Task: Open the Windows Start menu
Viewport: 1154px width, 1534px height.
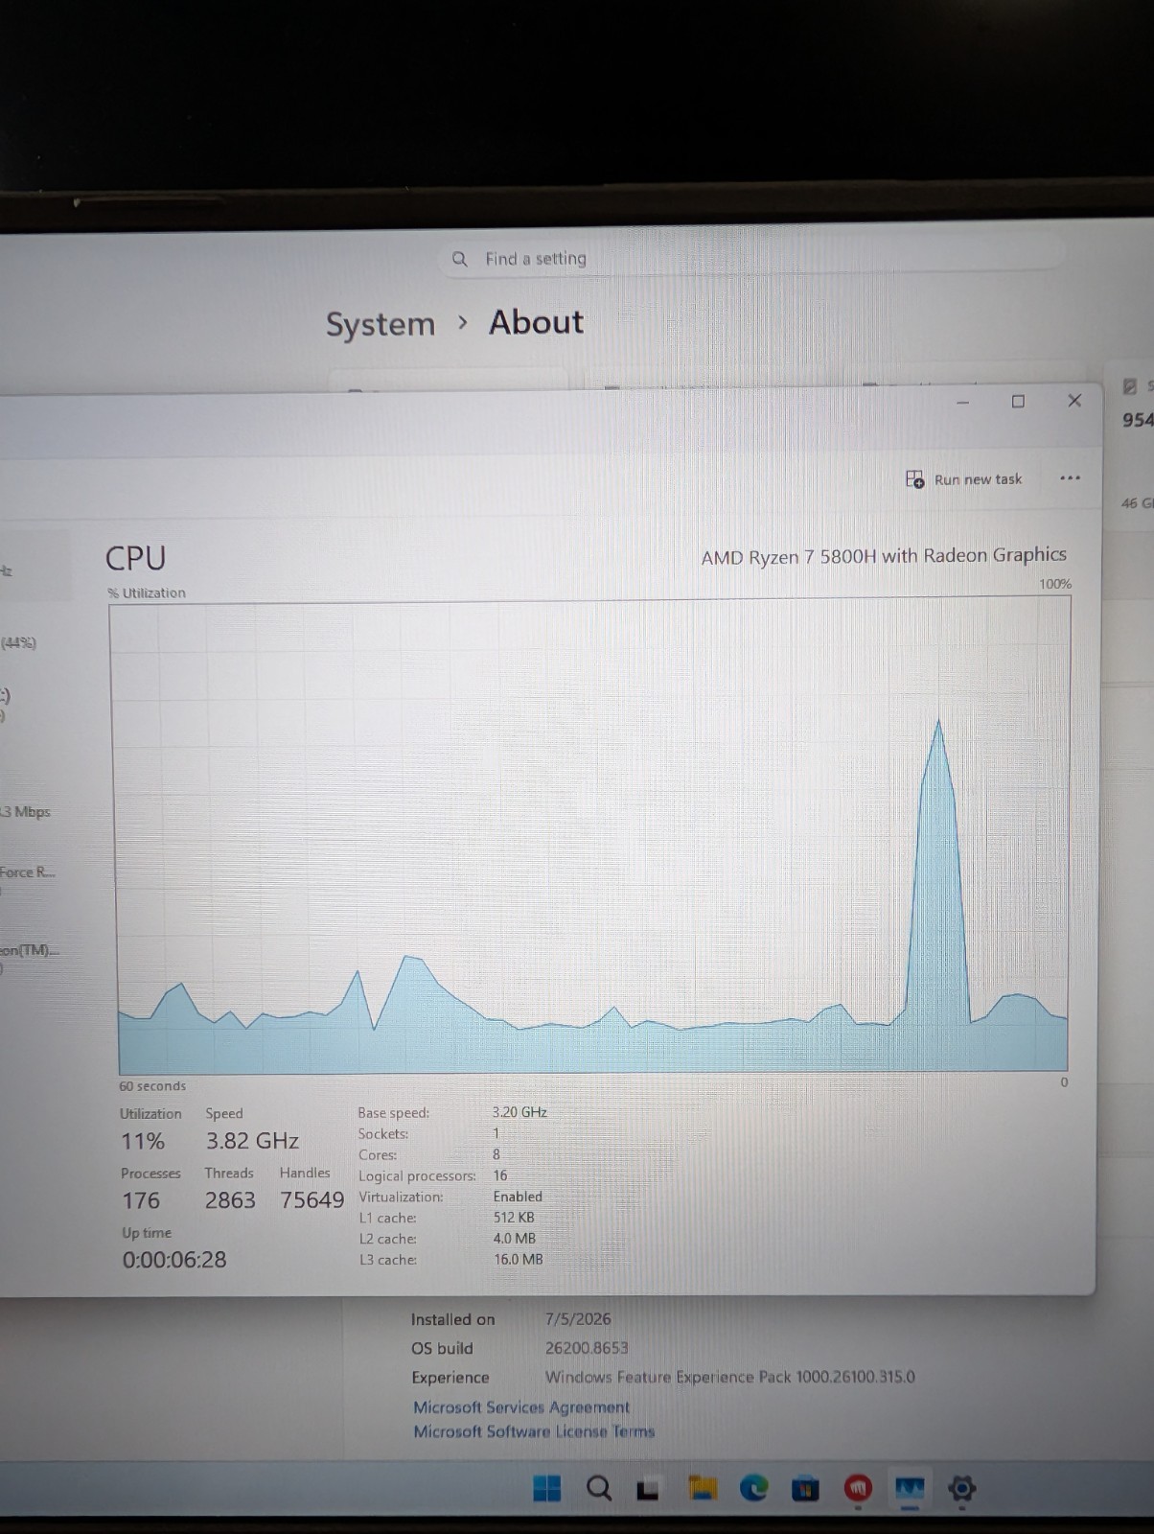Action: tap(546, 1488)
